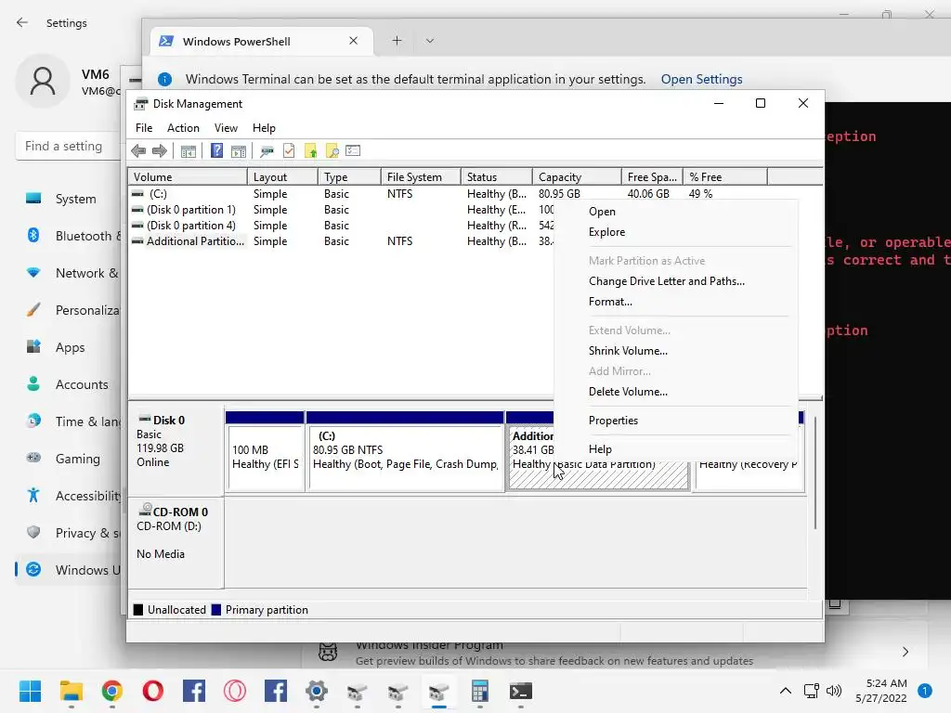Click the Back arrow in Disk Management toolbar
The width and height of the screenshot is (951, 713).
pyautogui.click(x=138, y=151)
